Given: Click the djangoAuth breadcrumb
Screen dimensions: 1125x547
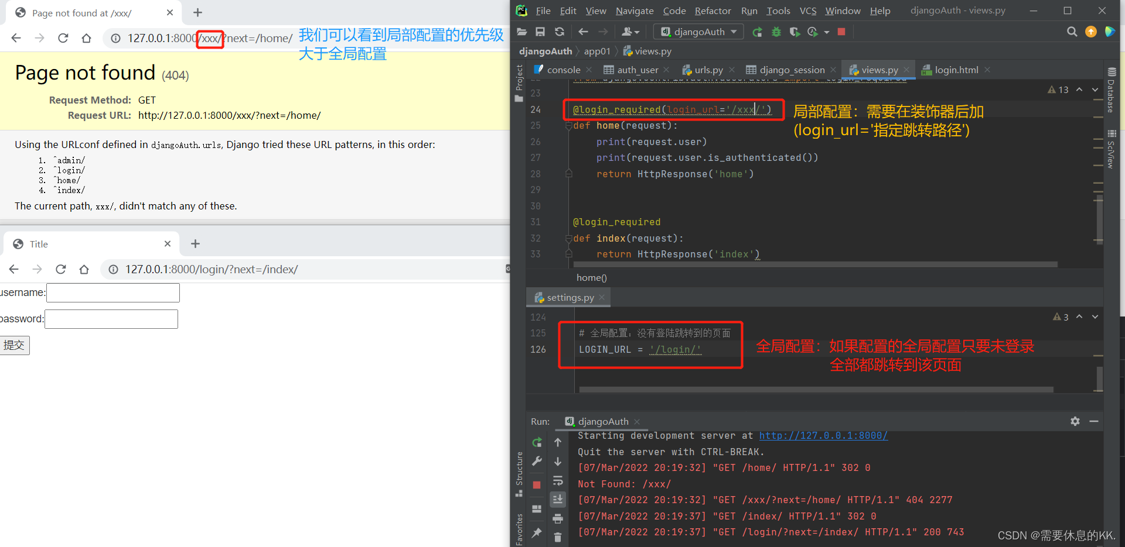Looking at the screenshot, I should coord(546,51).
